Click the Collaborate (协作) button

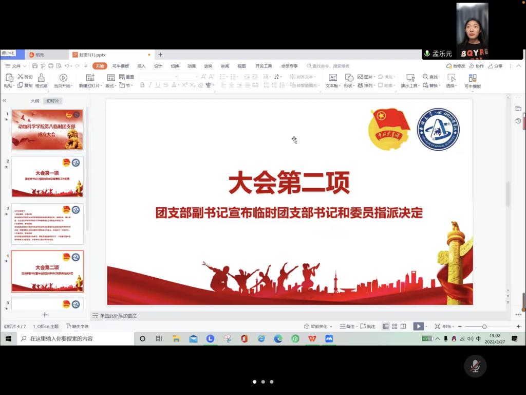pyautogui.click(x=477, y=66)
